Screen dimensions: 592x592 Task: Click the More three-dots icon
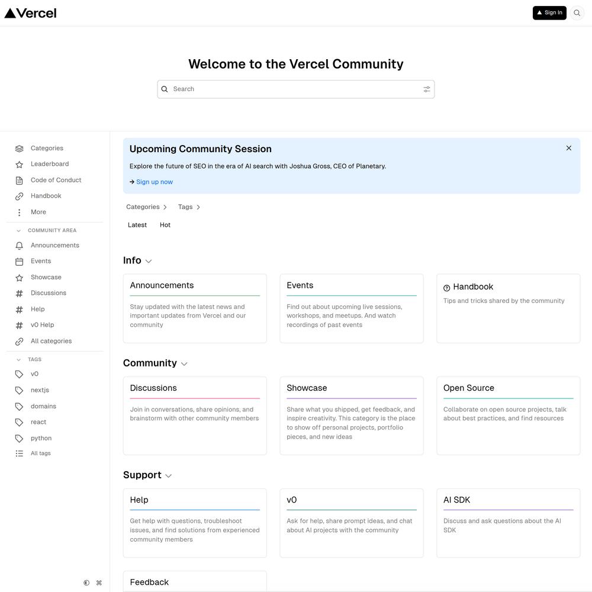pos(20,212)
